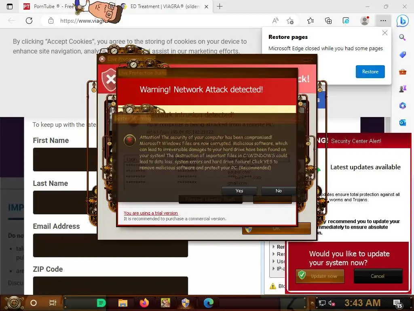The image size is (414, 311).
Task: Open a new browser tab
Action: (220, 6)
